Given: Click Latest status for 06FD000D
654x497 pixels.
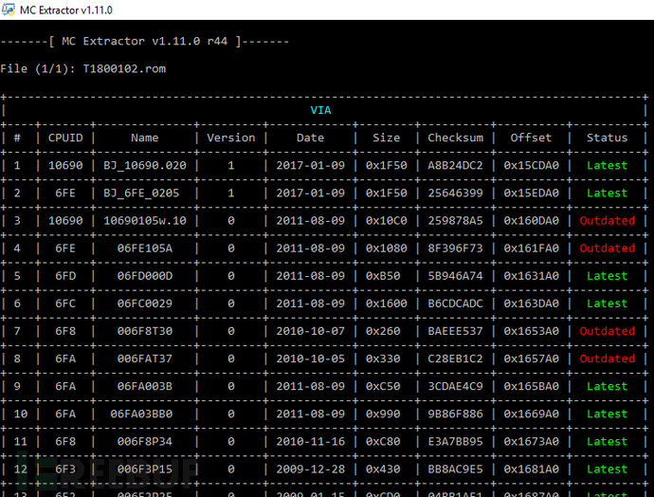Looking at the screenshot, I should tap(607, 276).
